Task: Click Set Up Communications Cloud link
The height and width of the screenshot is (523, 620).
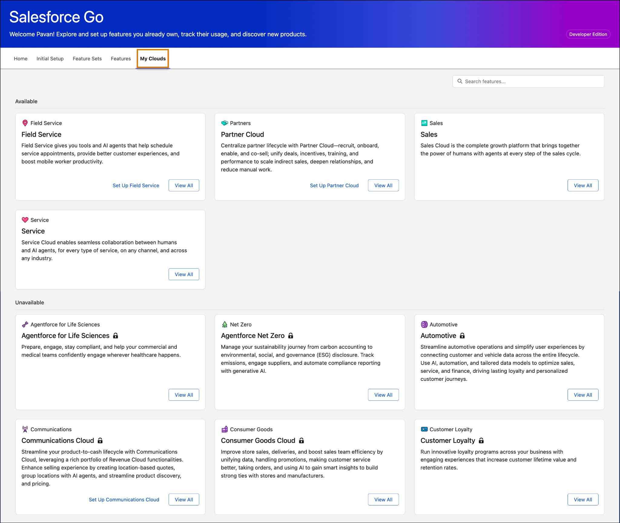Action: [x=124, y=499]
